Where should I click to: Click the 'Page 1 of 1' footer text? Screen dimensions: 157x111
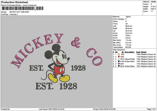pos(152,109)
